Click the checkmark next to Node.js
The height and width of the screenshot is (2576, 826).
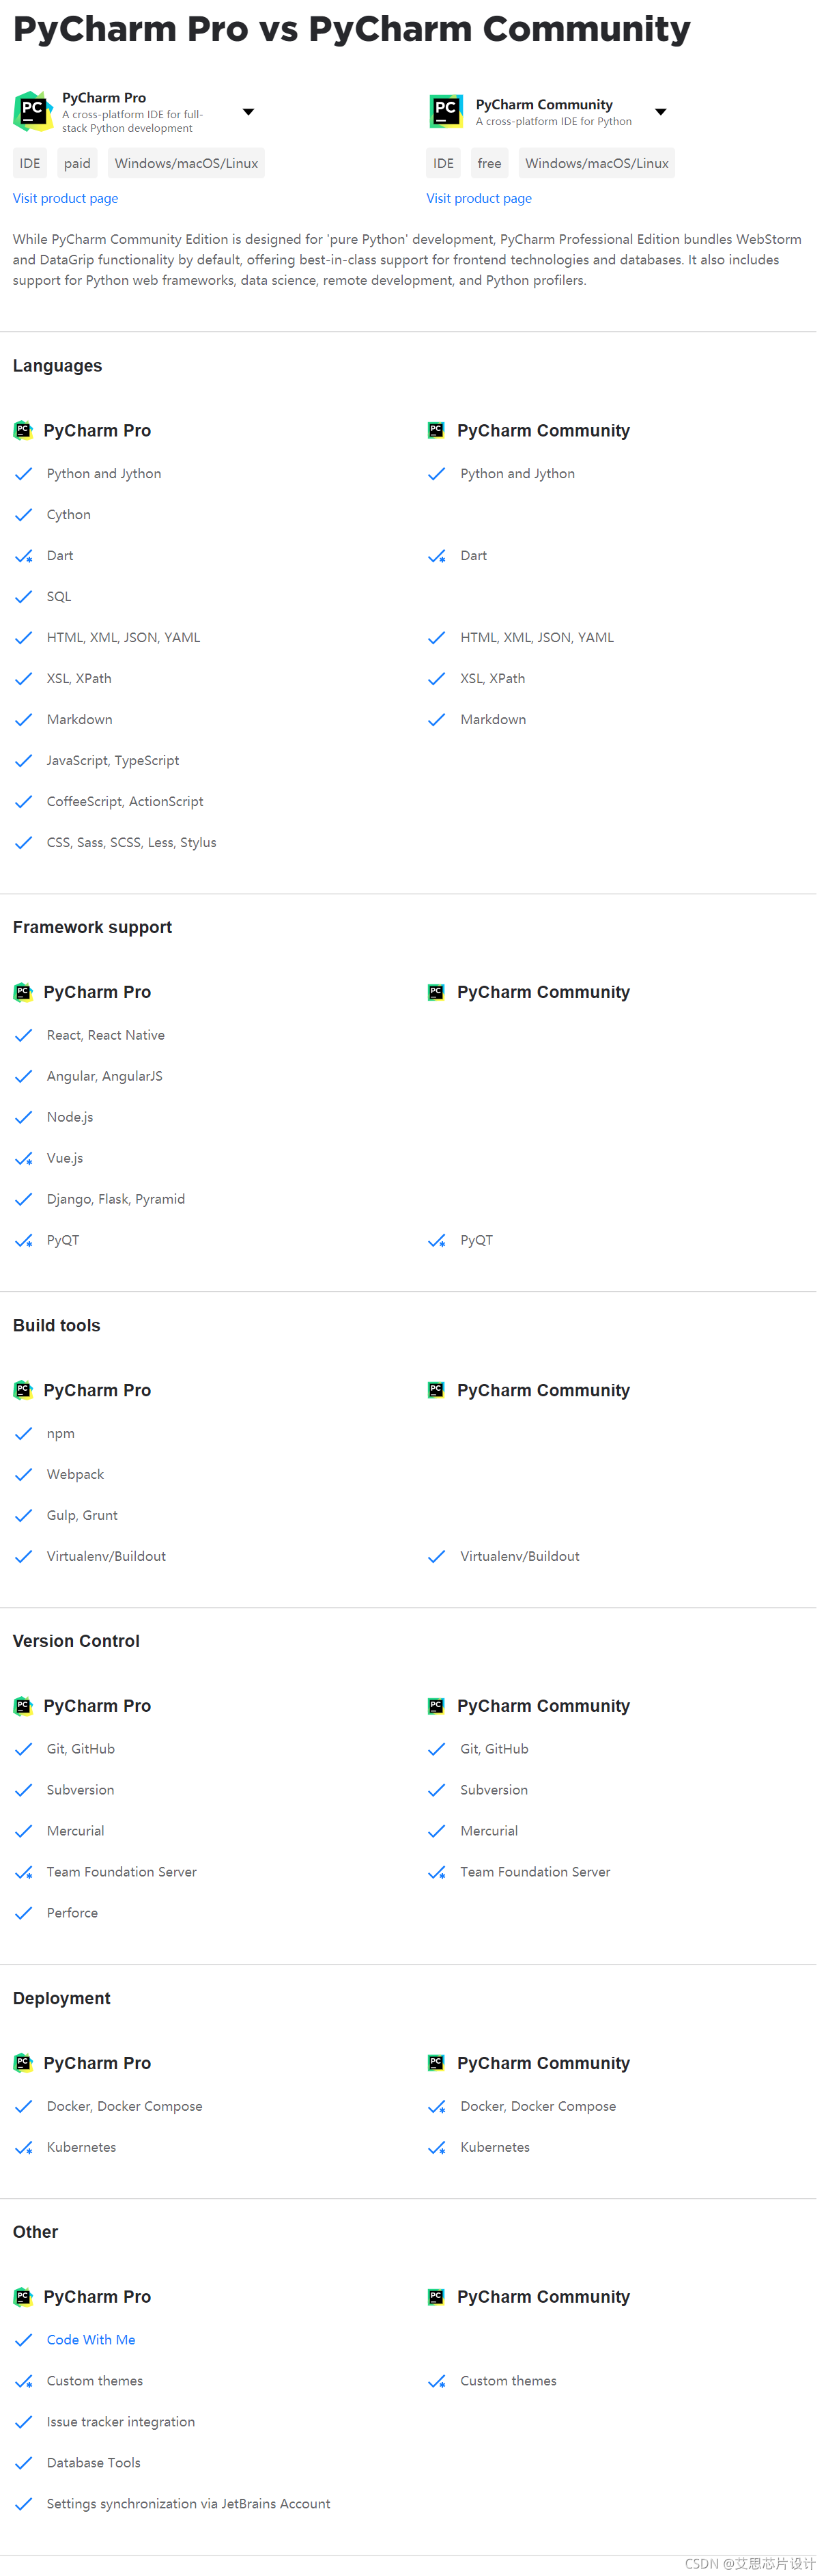click(x=23, y=1118)
